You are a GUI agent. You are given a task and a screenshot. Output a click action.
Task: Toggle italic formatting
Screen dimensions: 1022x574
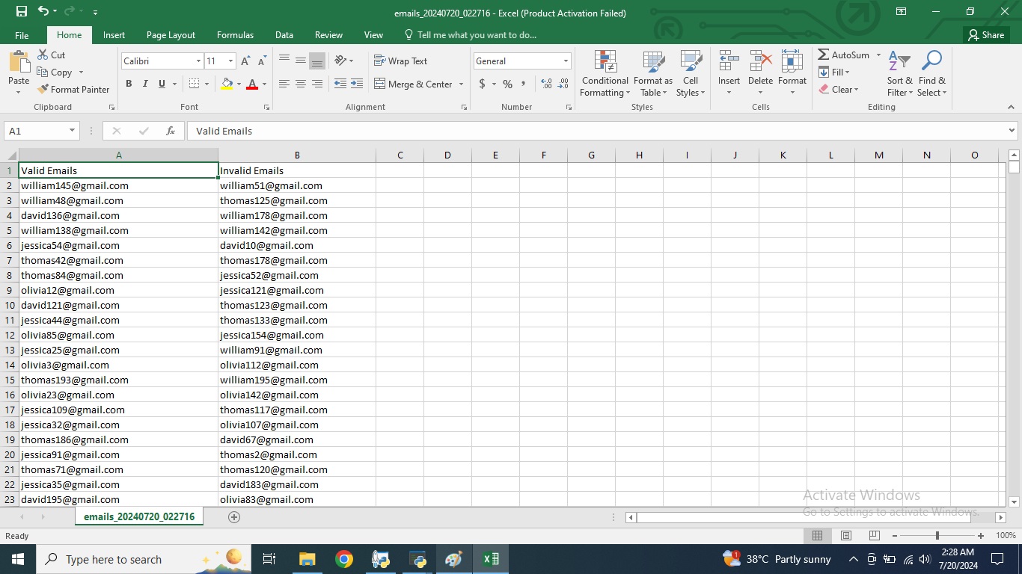click(x=145, y=84)
